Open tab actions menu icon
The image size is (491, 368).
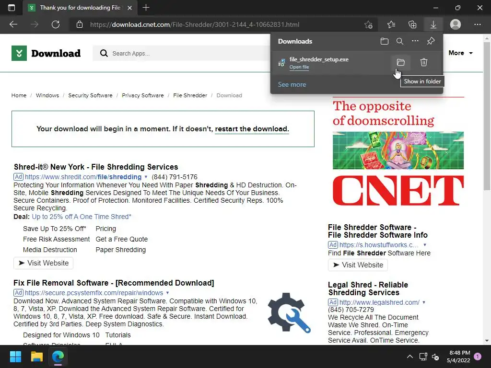click(x=12, y=8)
